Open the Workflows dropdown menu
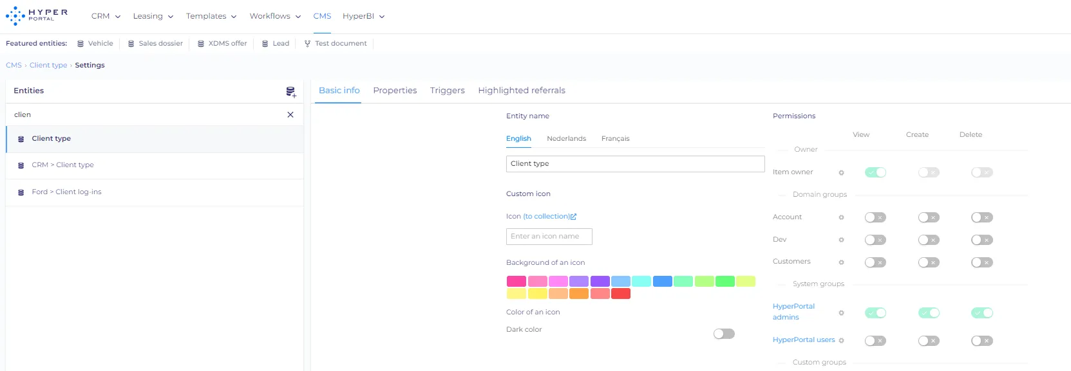1071x371 pixels. coord(275,16)
